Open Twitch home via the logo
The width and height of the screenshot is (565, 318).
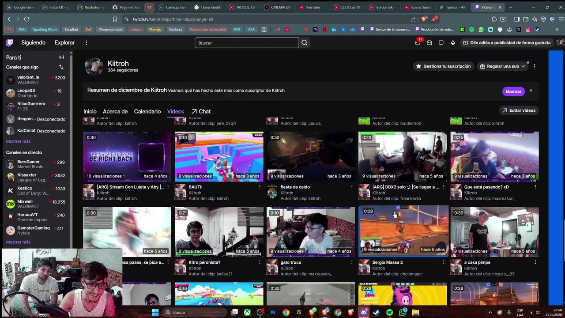[10, 43]
